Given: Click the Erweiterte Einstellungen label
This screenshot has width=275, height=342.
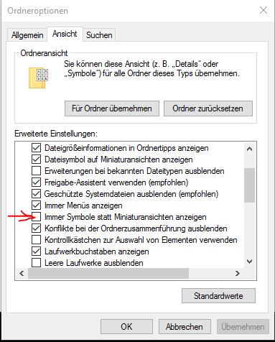Looking at the screenshot, I should pos(56,134).
